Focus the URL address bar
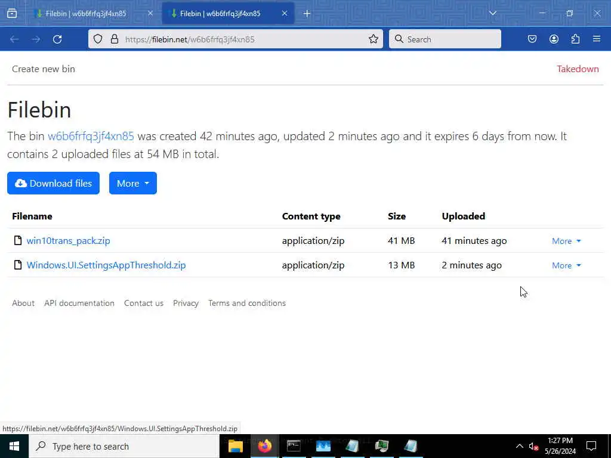The height and width of the screenshot is (458, 611). click(x=235, y=39)
